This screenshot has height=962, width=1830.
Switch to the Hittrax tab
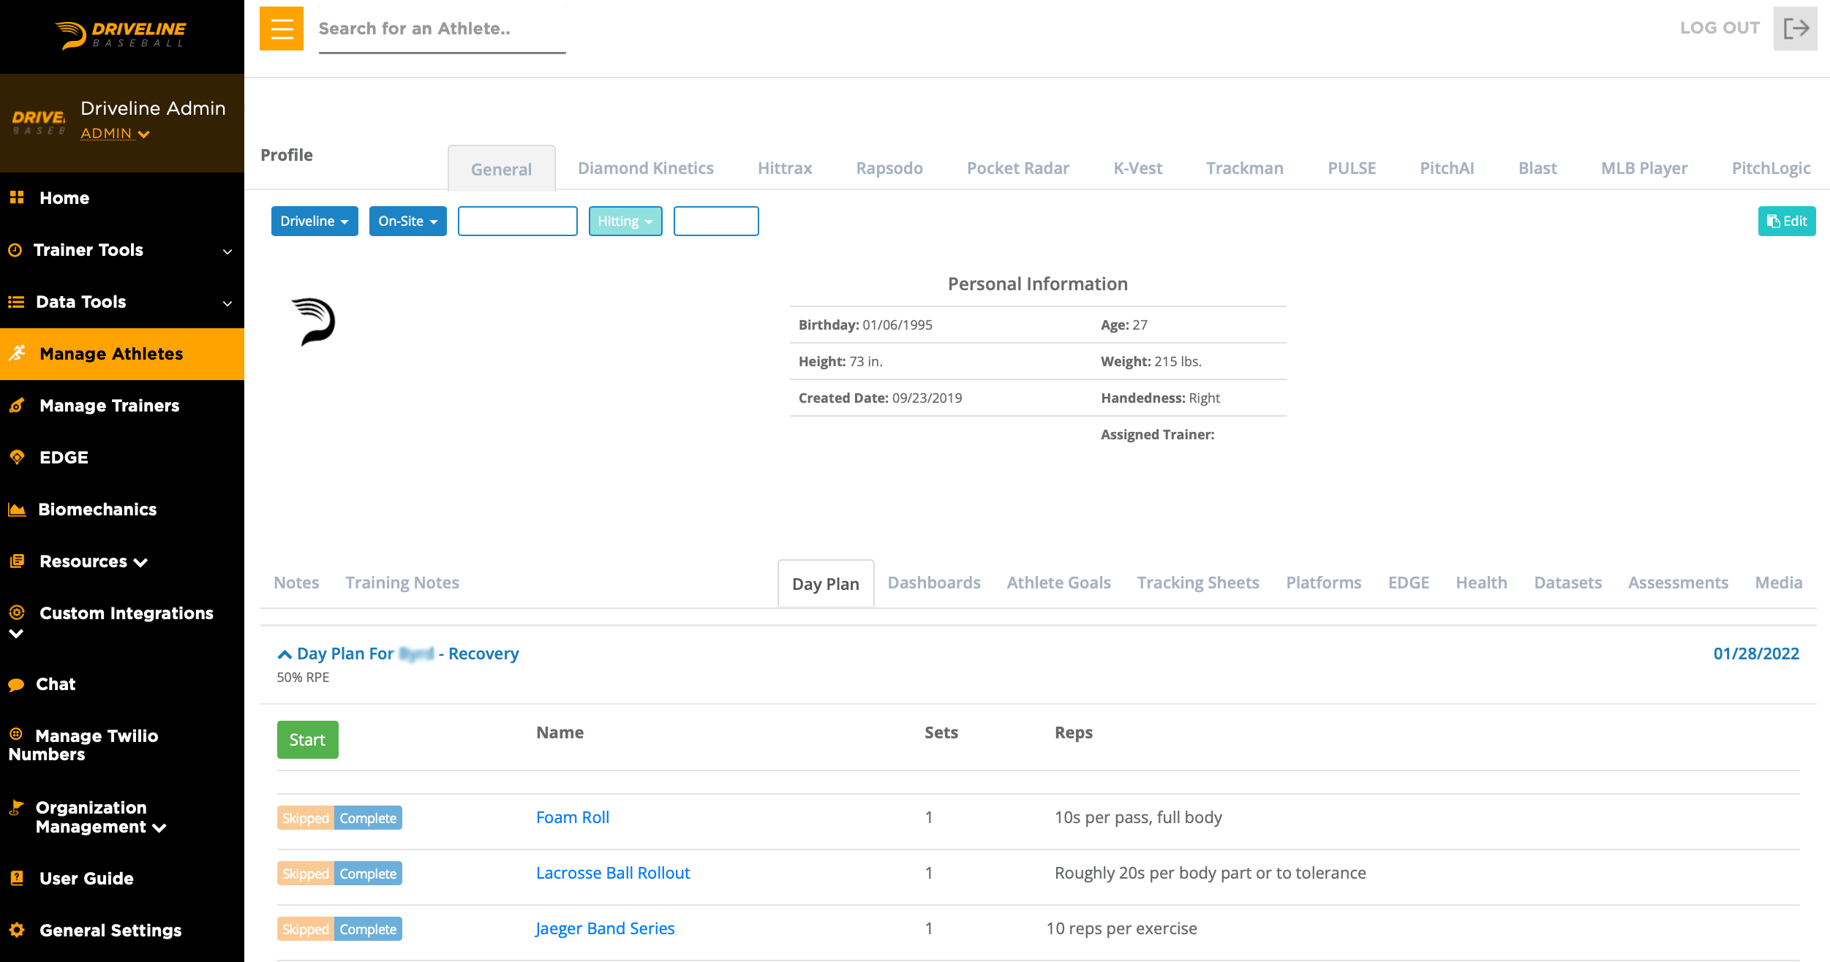pyautogui.click(x=785, y=168)
